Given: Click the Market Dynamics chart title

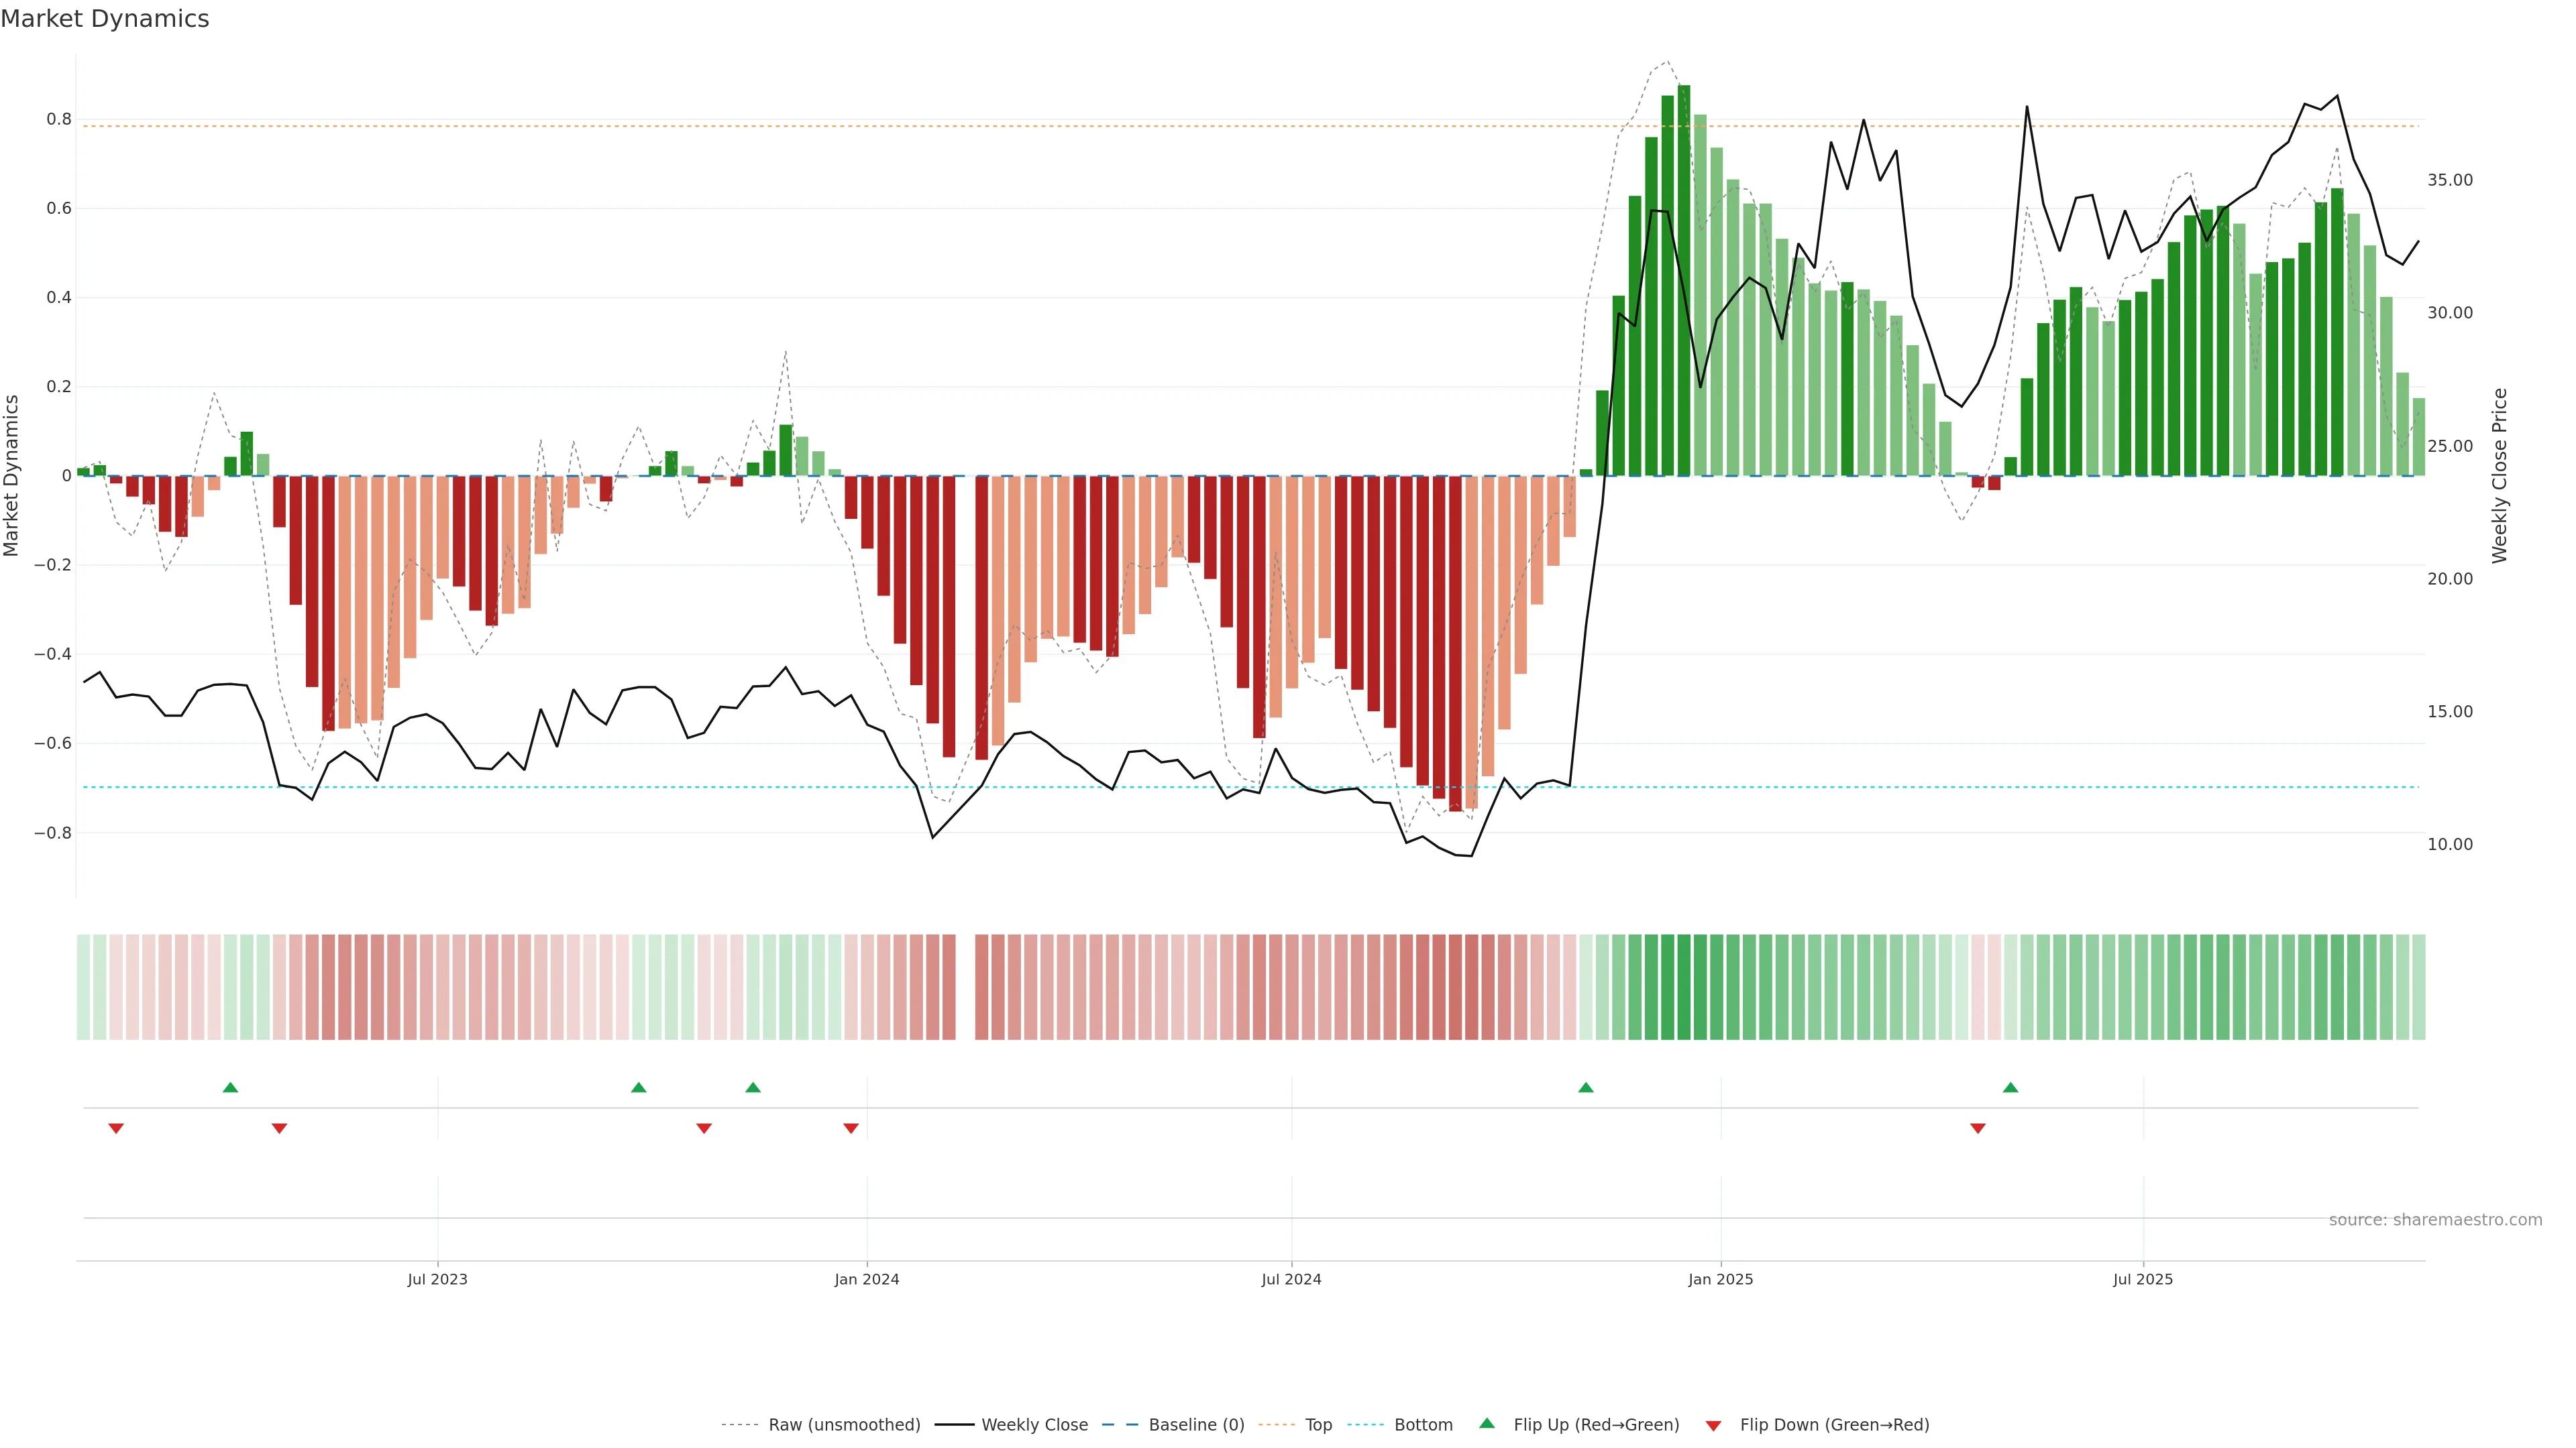Looking at the screenshot, I should [105, 19].
